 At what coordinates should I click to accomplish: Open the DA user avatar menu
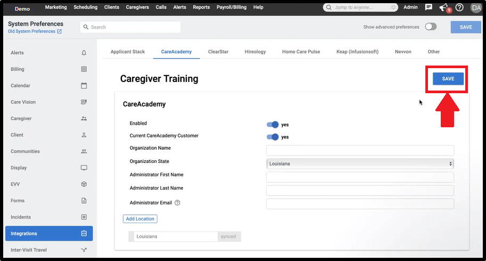[x=476, y=7]
